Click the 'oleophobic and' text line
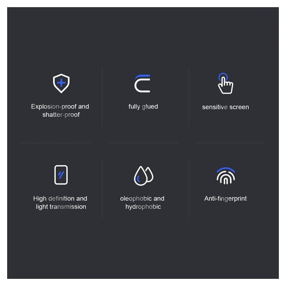This screenshot has height=286, width=286. 142,199
